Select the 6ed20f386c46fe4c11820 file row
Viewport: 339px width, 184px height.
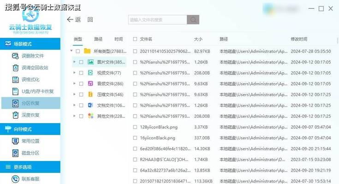coord(232,149)
